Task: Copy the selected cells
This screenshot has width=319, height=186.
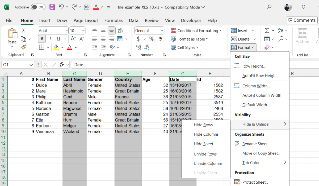Action: (23, 39)
